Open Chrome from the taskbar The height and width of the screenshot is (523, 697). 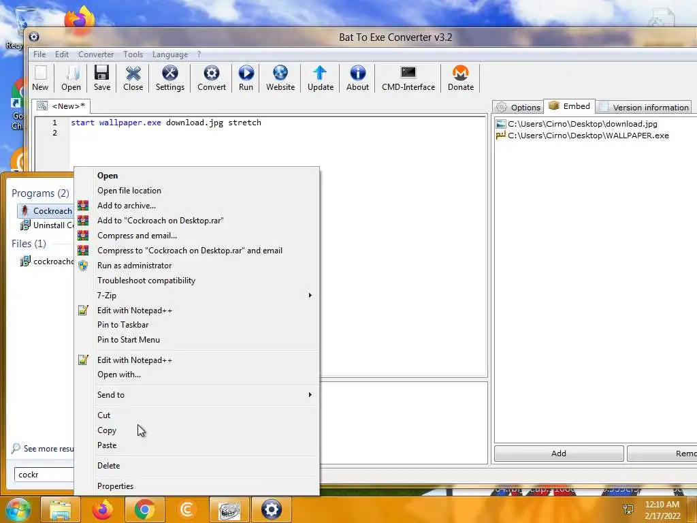click(x=144, y=509)
